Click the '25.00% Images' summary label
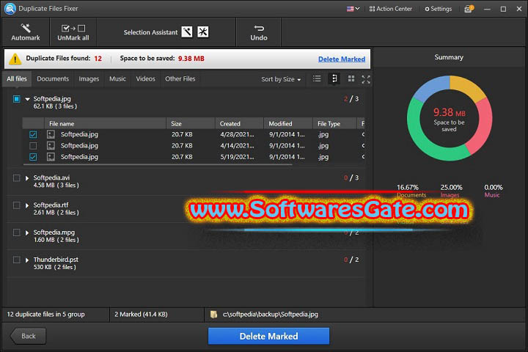This screenshot has height=352, width=528. (x=451, y=191)
